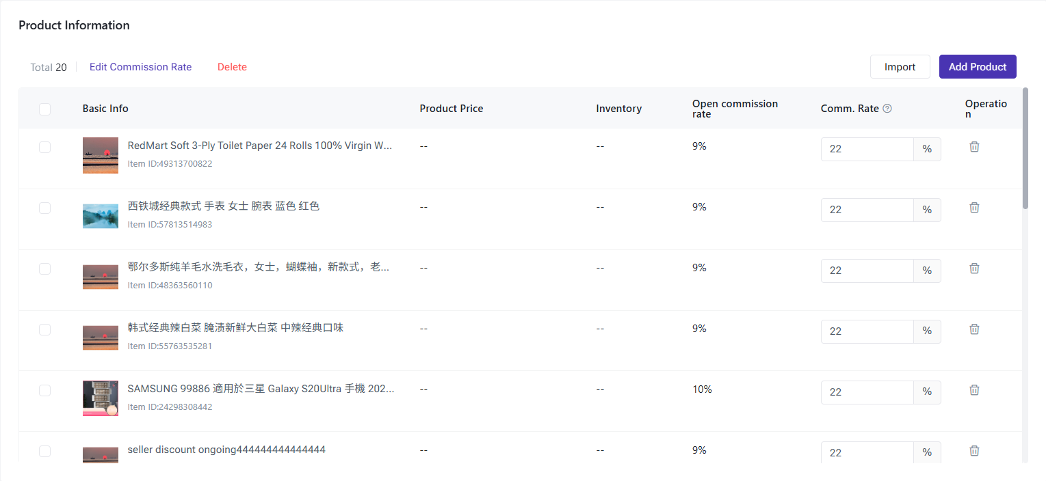Screen dimensions: 1046x481
Task: Click the 10% open commission rate value
Action: (x=702, y=389)
